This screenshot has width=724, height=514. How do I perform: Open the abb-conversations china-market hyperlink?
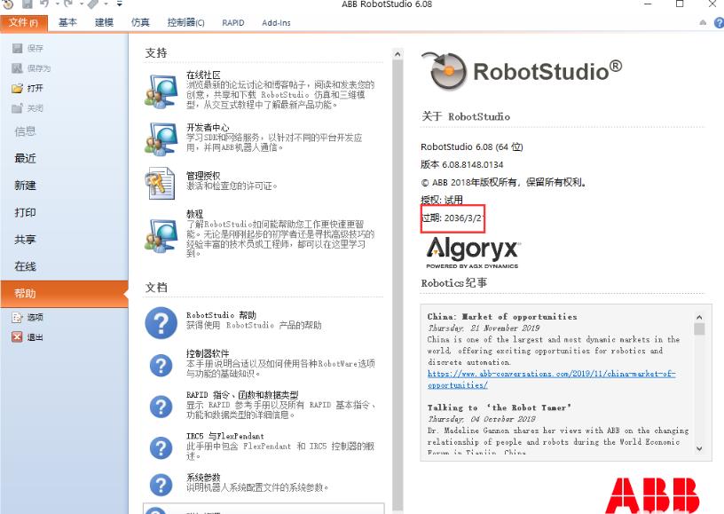[551, 379]
